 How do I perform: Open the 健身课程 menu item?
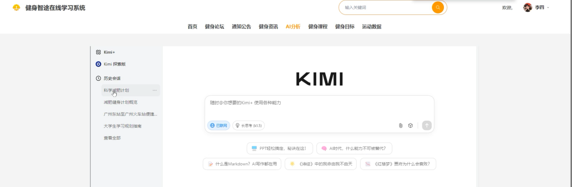[x=318, y=27]
